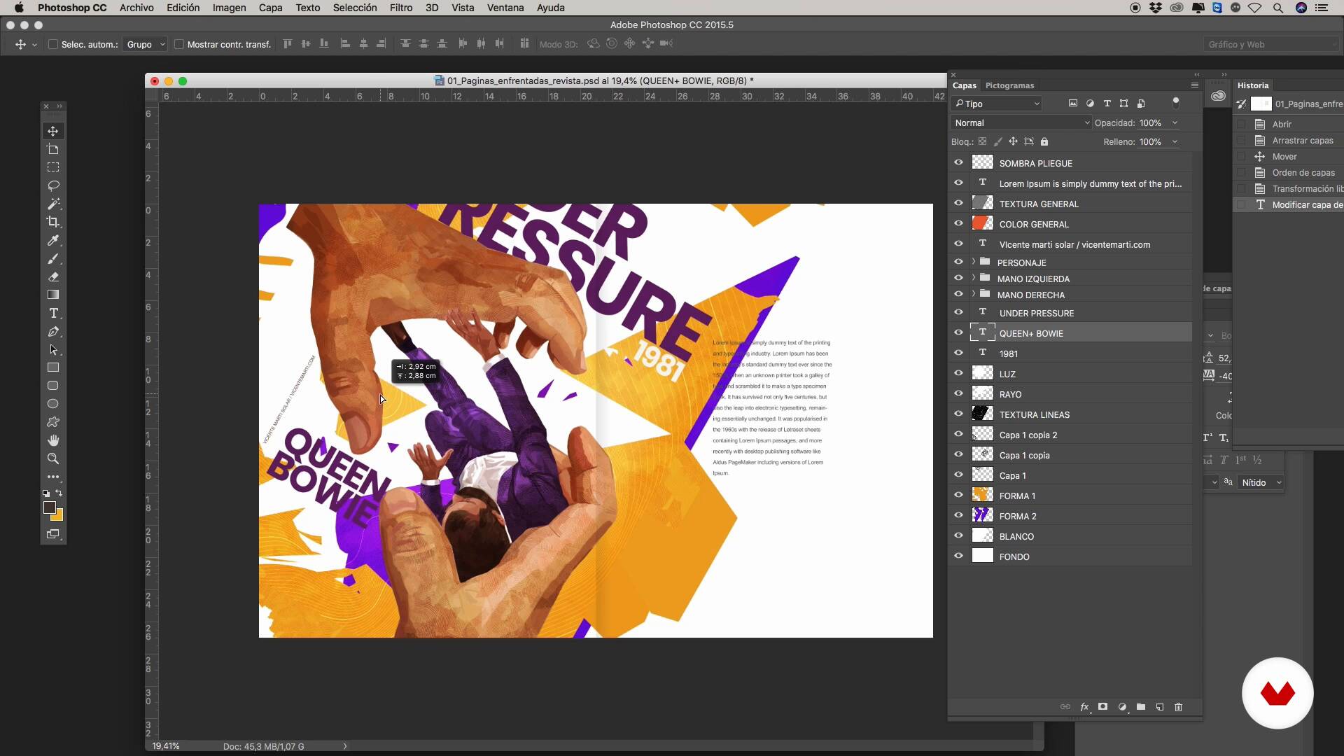
Task: Select the Abrir history state
Action: (1289, 124)
